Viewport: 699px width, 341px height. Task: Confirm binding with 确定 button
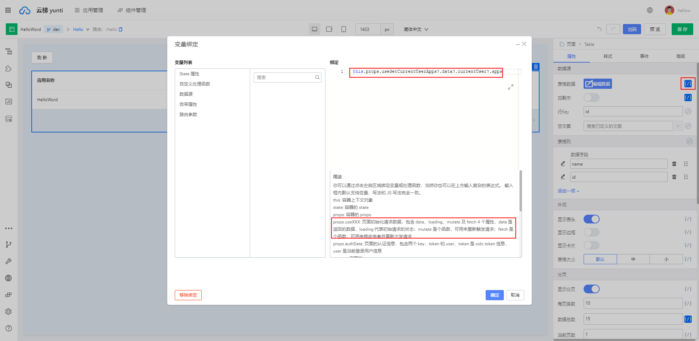(495, 295)
